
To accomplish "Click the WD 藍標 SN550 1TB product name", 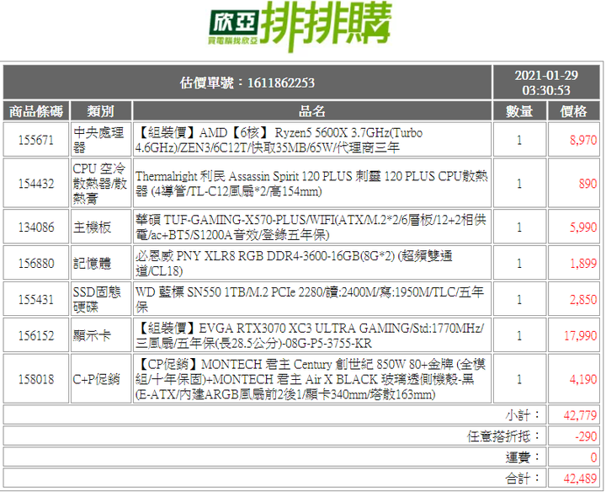I will pyautogui.click(x=310, y=299).
